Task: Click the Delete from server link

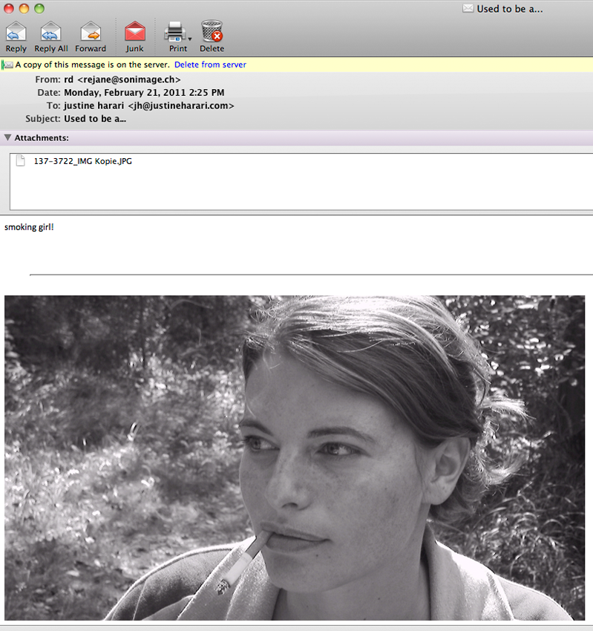Action: tap(210, 65)
